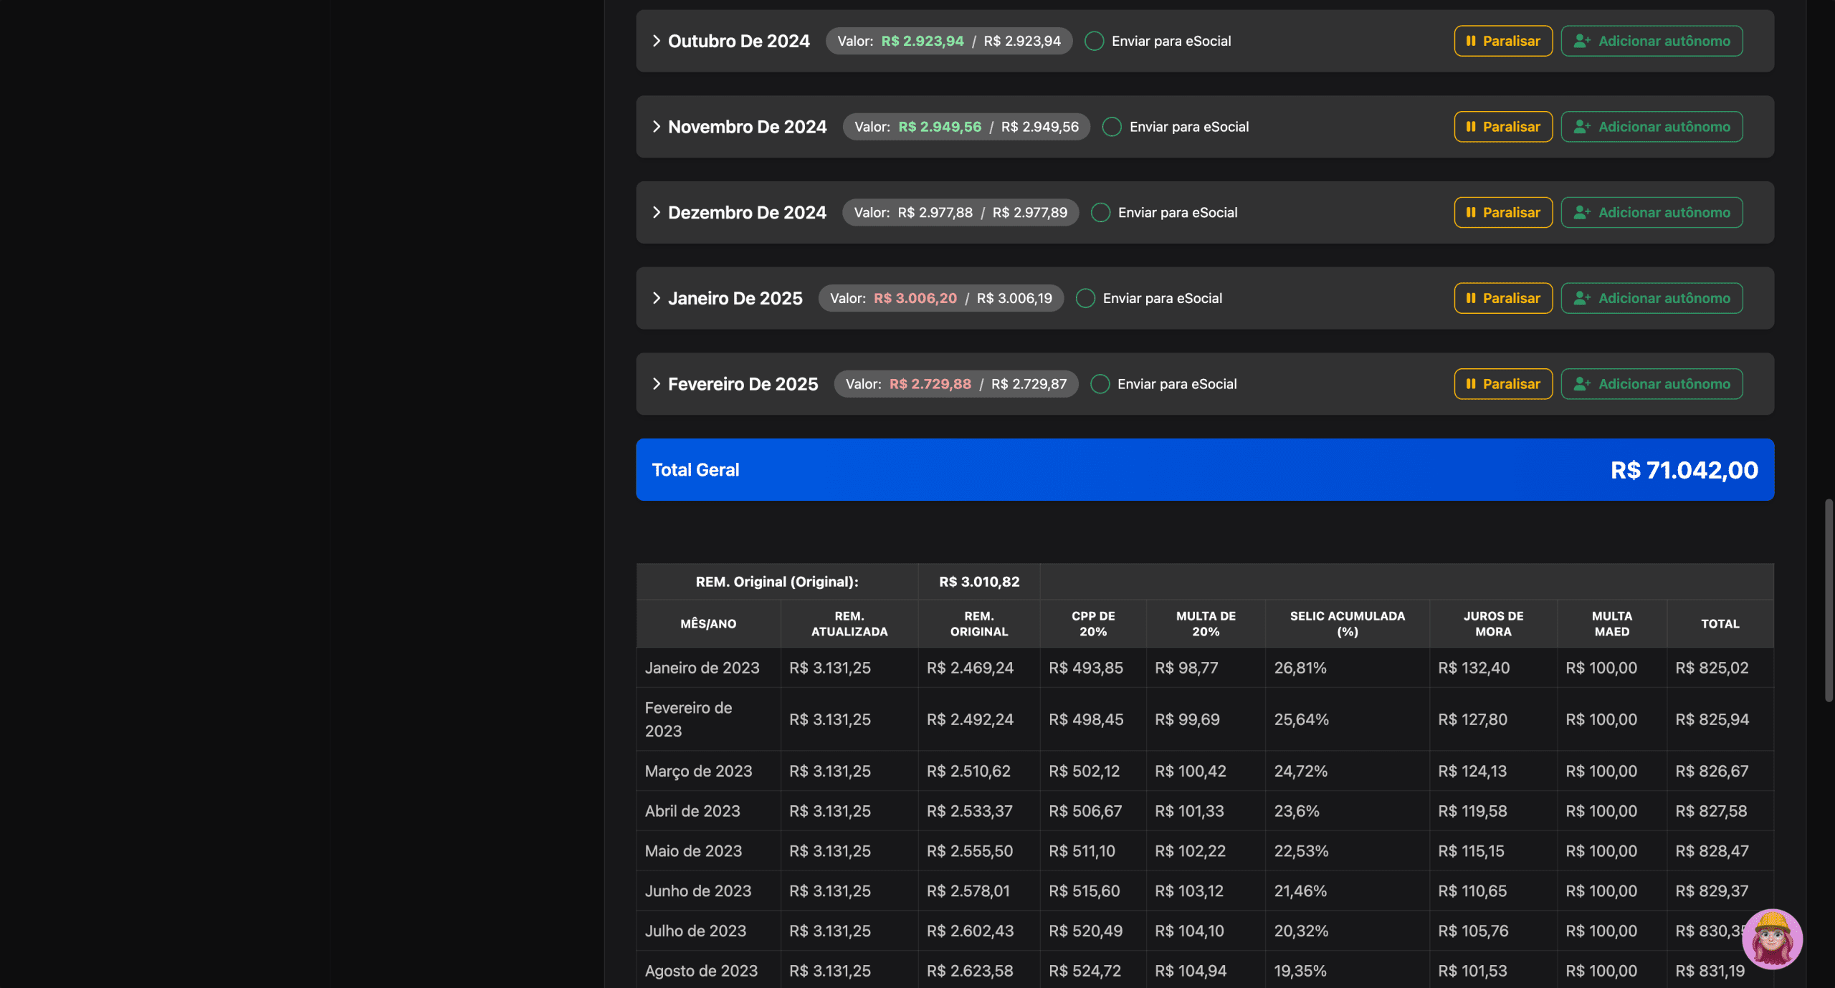Click pause icon in Dezembro De 2024 Paralisar
This screenshot has width=1835, height=988.
coord(1470,213)
